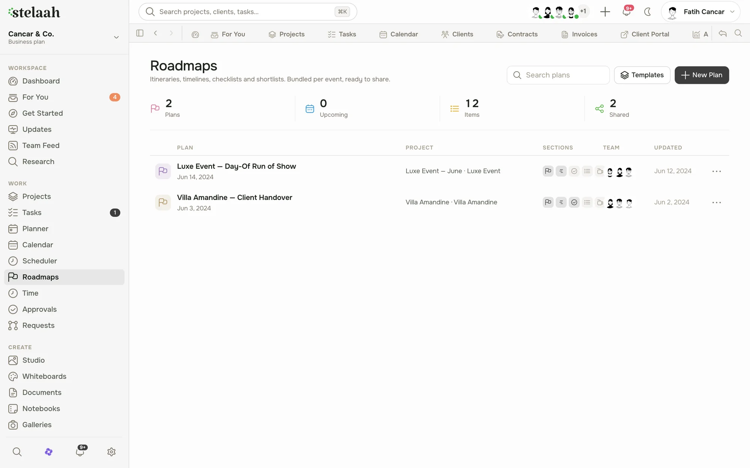Open Updates in sidebar

click(64, 129)
